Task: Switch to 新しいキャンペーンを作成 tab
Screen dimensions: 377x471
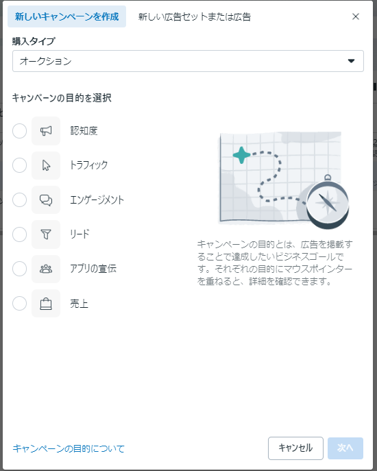Action: tap(66, 16)
